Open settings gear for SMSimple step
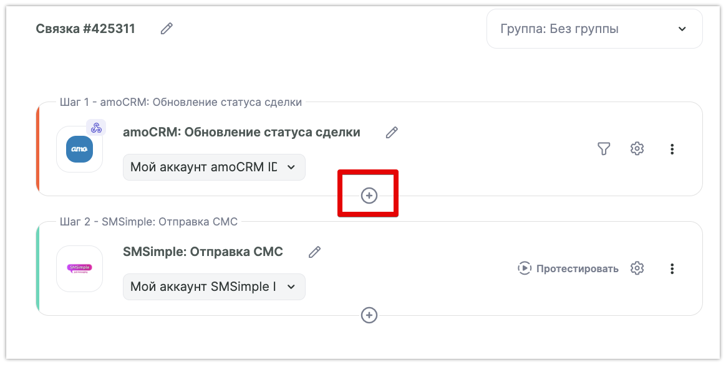This screenshot has height=365, width=726. click(637, 268)
